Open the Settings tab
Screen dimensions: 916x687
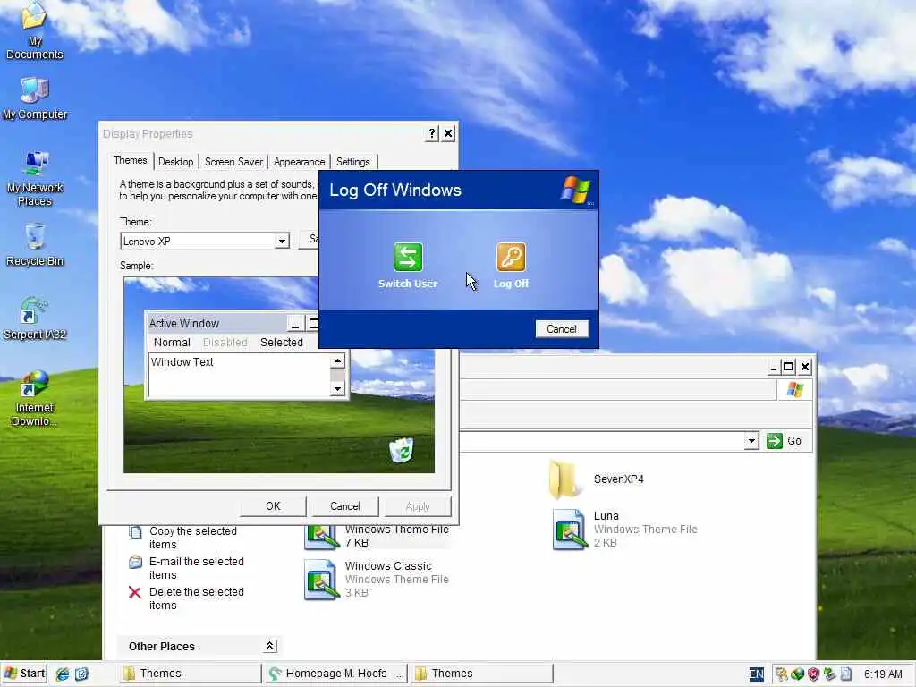tap(352, 162)
